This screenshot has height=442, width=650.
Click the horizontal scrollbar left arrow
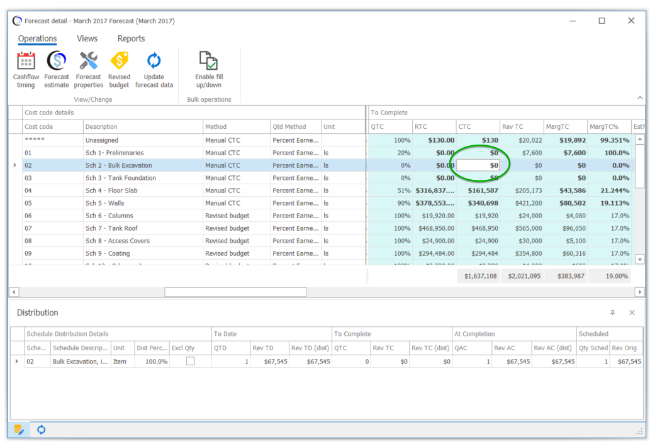(14, 292)
